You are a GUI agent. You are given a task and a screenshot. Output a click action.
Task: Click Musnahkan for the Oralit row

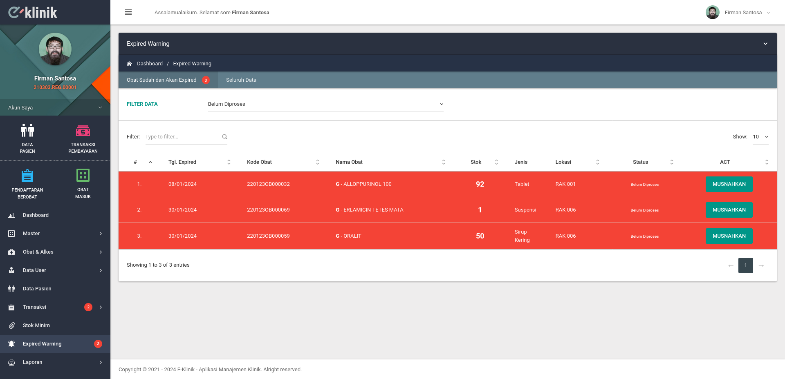729,236
